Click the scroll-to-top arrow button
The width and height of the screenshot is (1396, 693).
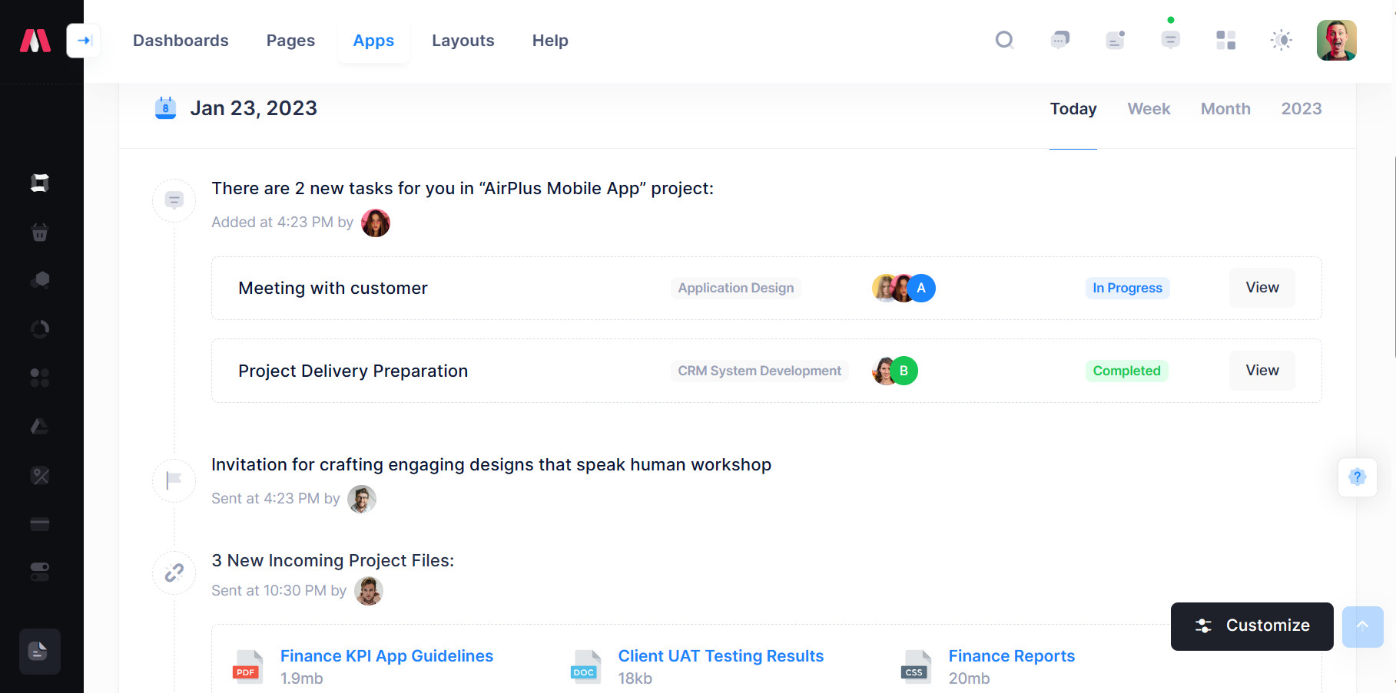click(1362, 626)
